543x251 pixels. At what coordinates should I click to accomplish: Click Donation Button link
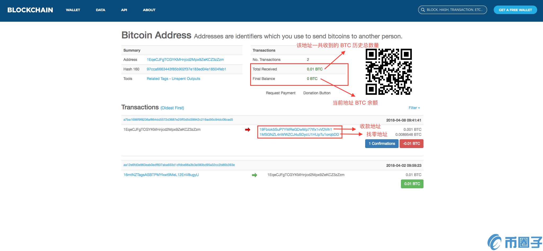point(317,93)
